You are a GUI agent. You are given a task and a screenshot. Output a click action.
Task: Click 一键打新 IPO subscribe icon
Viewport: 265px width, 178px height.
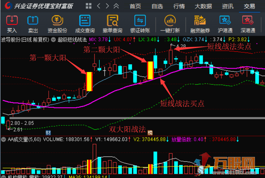tap(170, 20)
